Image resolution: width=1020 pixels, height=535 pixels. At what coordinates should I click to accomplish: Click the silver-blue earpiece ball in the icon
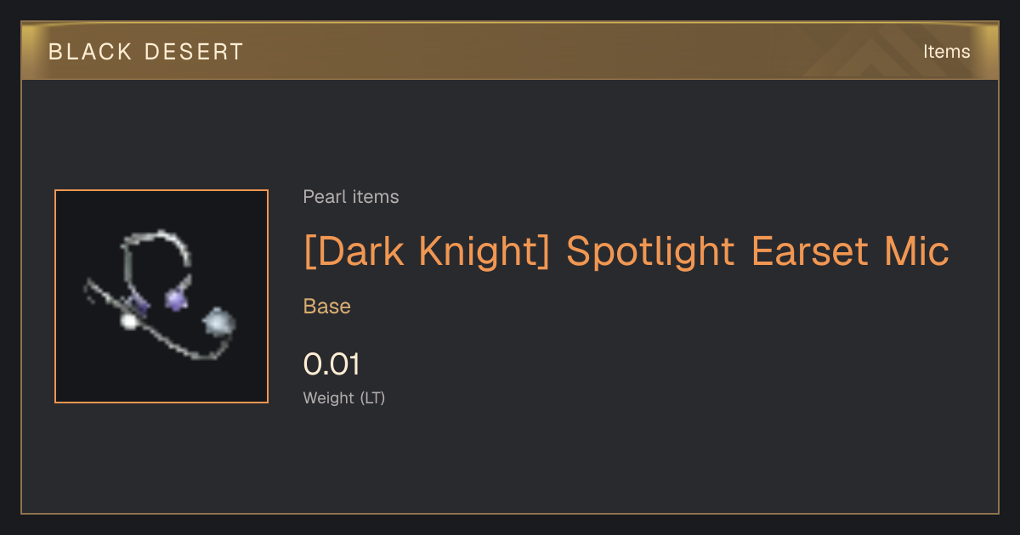[219, 323]
